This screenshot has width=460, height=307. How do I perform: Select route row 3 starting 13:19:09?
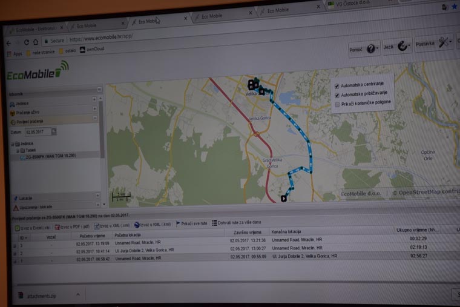235,241
